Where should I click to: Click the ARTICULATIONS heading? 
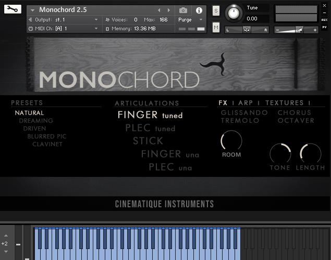(147, 103)
